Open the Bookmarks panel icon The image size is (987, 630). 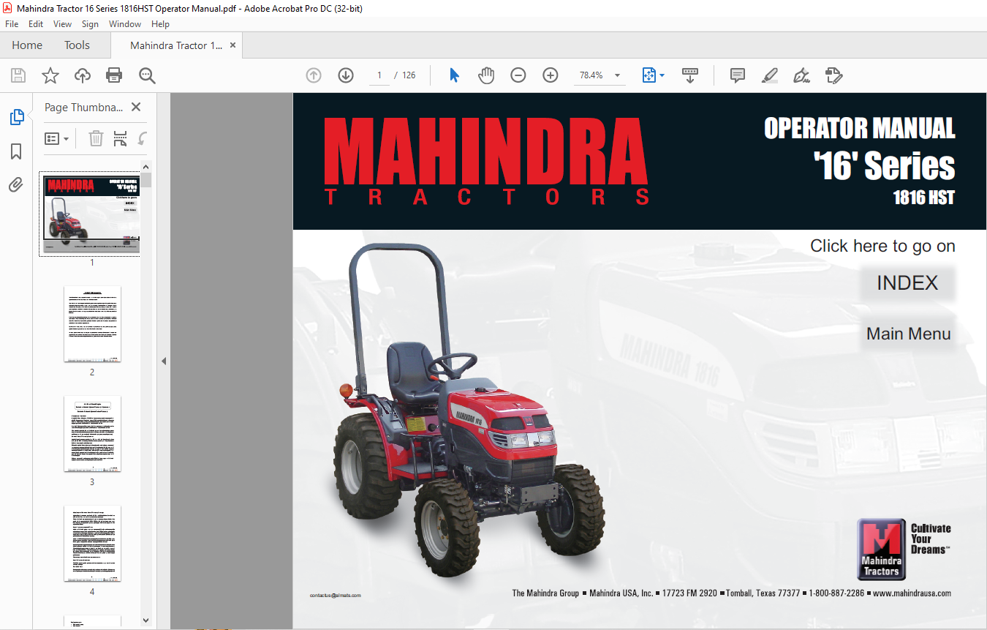coord(16,151)
